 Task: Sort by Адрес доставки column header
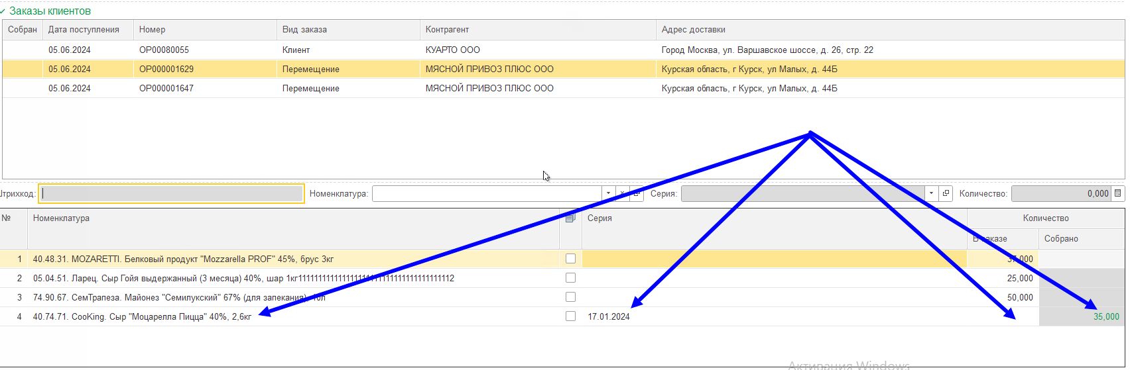(890, 29)
